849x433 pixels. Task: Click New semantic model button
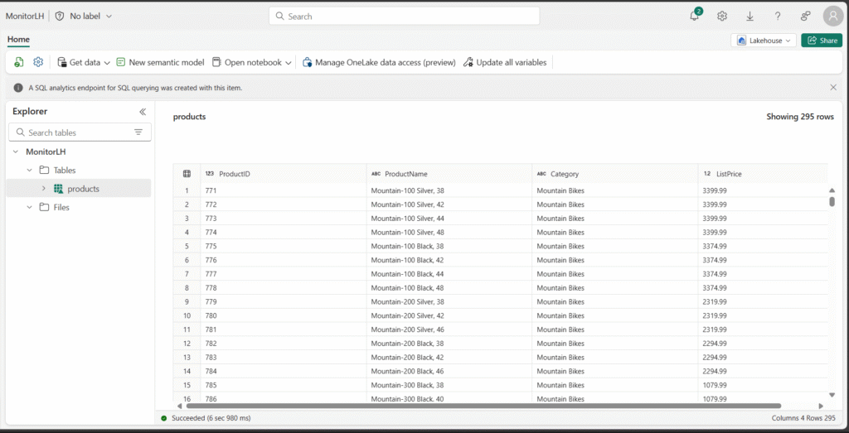(160, 63)
